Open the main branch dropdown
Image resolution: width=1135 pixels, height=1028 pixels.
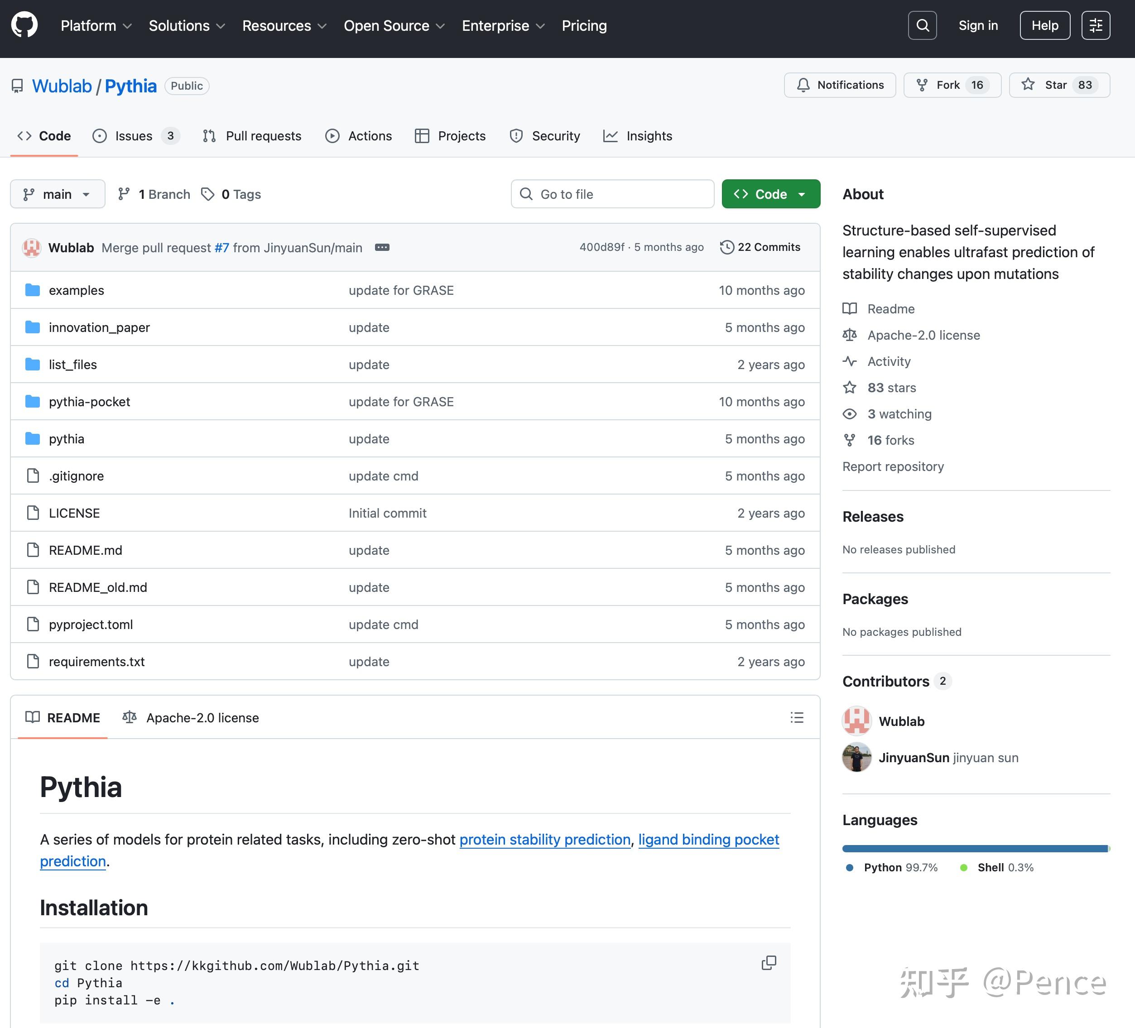click(58, 194)
